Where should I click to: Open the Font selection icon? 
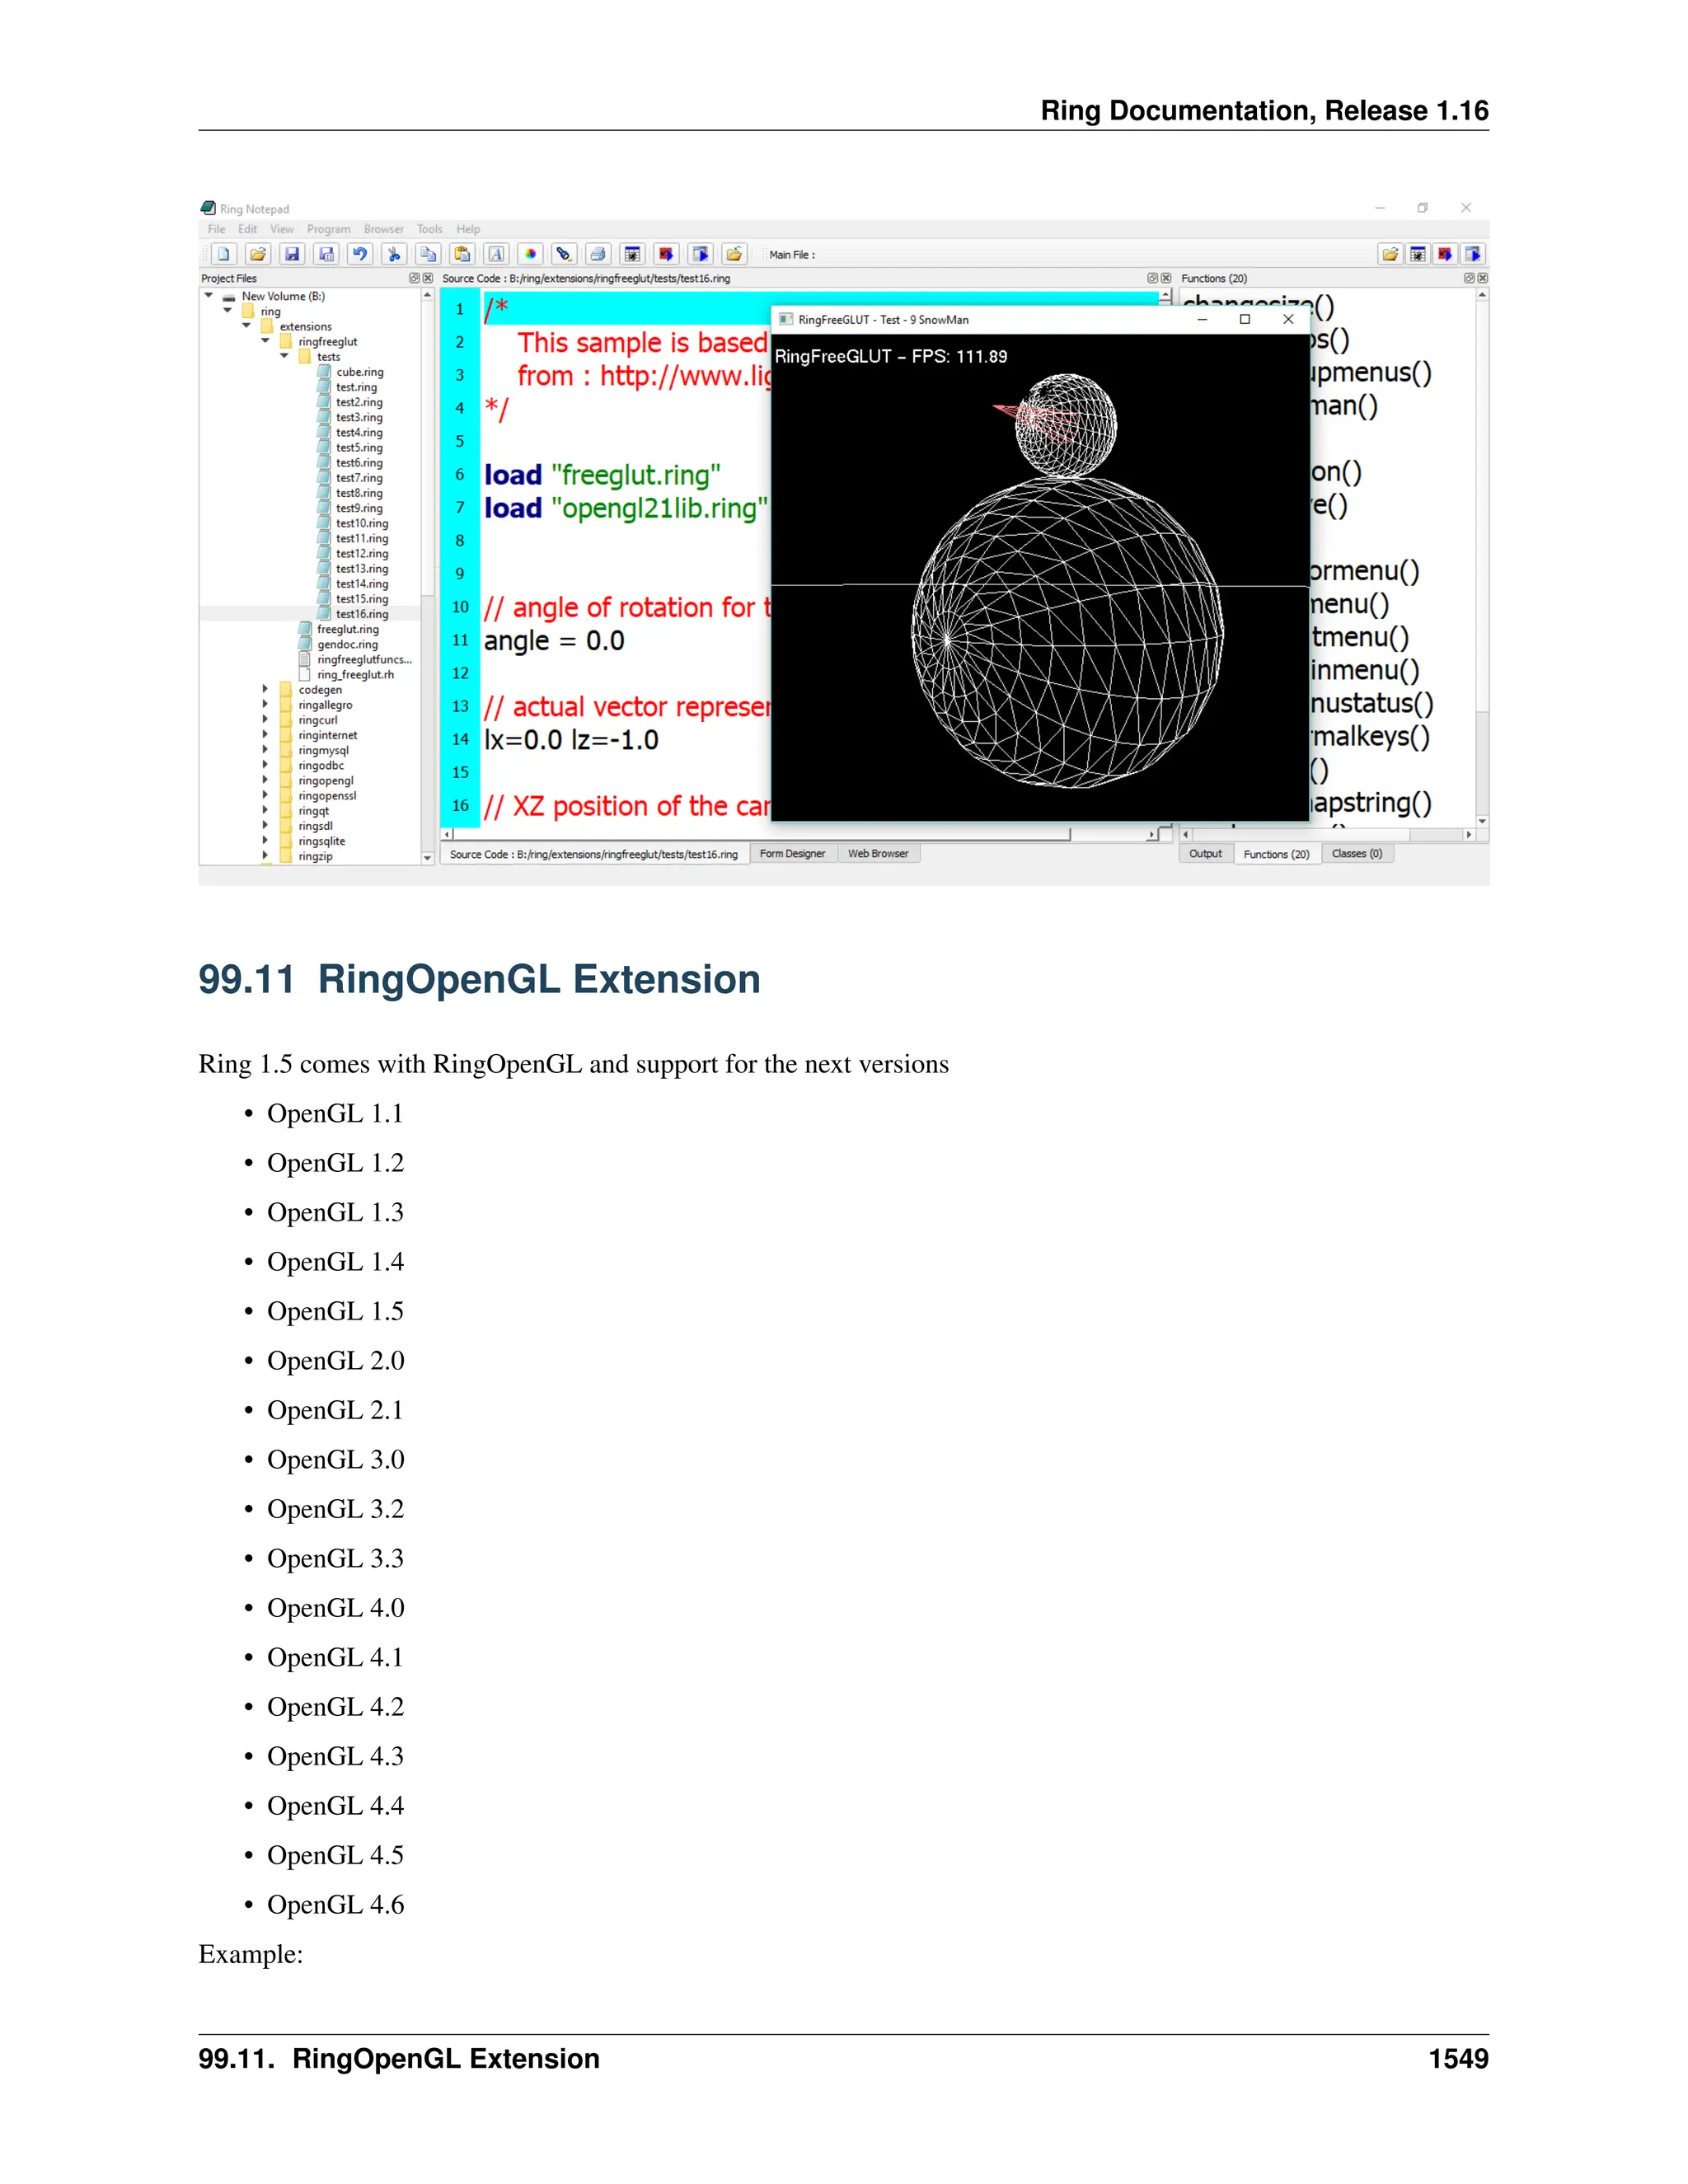click(496, 254)
